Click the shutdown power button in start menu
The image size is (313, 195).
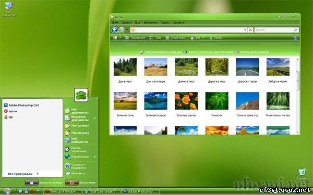71,183
